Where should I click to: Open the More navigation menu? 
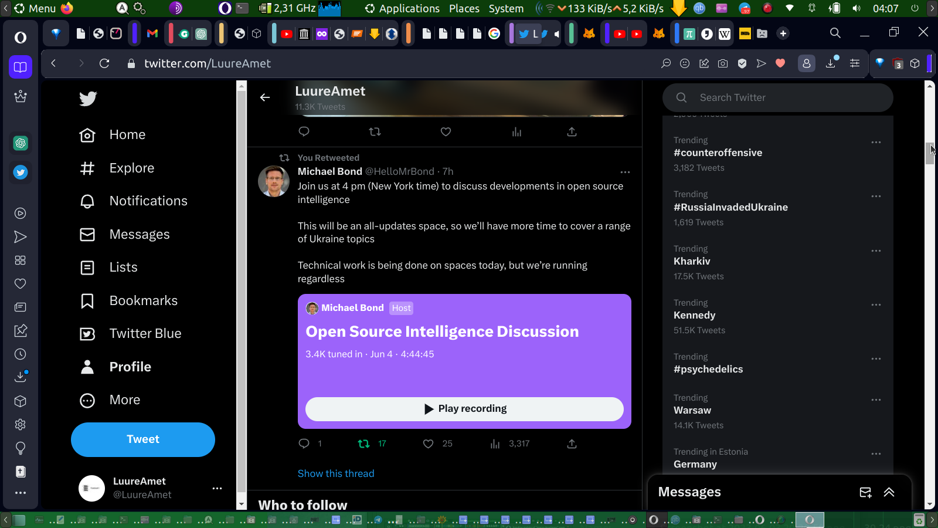click(x=110, y=400)
